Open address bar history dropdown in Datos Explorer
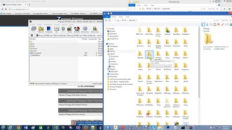 coord(215,20)
